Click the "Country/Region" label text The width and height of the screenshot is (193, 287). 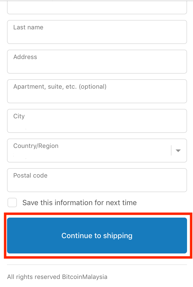click(36, 146)
